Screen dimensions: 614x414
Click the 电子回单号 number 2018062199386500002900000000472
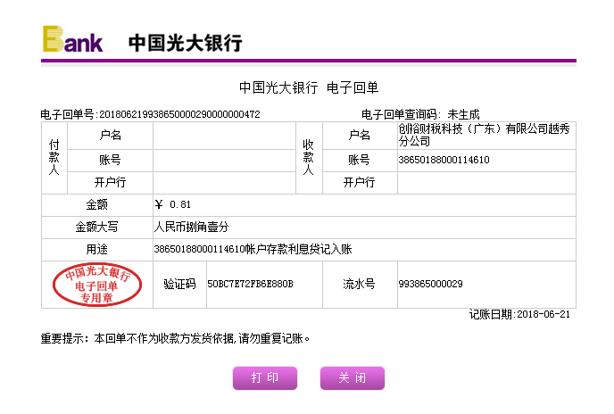(179, 114)
